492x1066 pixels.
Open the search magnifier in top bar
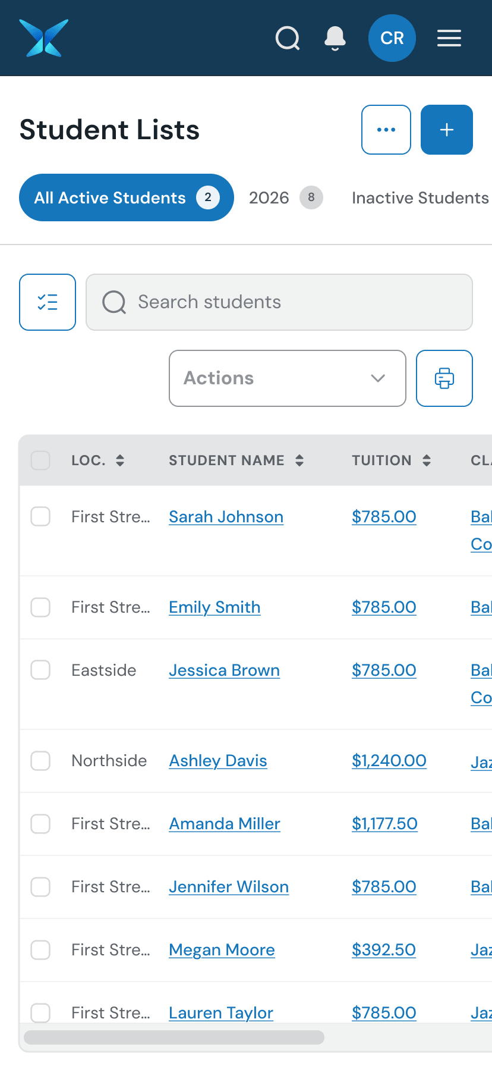(288, 38)
